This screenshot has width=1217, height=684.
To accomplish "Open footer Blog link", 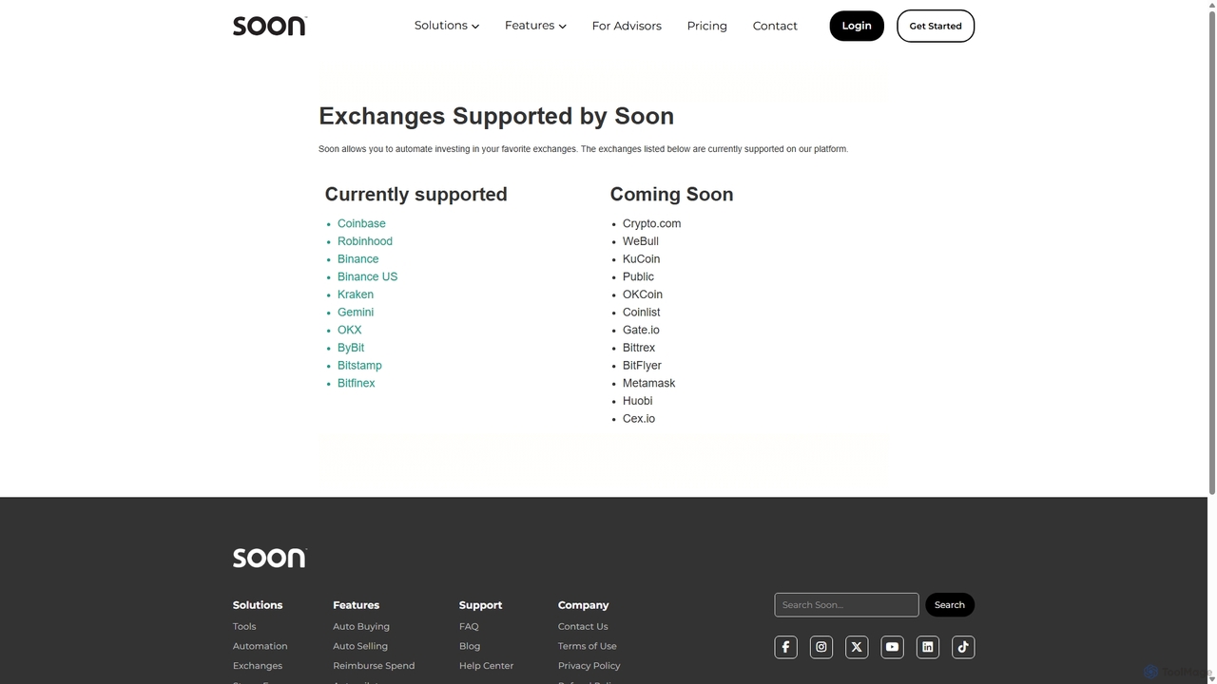I will 470,646.
